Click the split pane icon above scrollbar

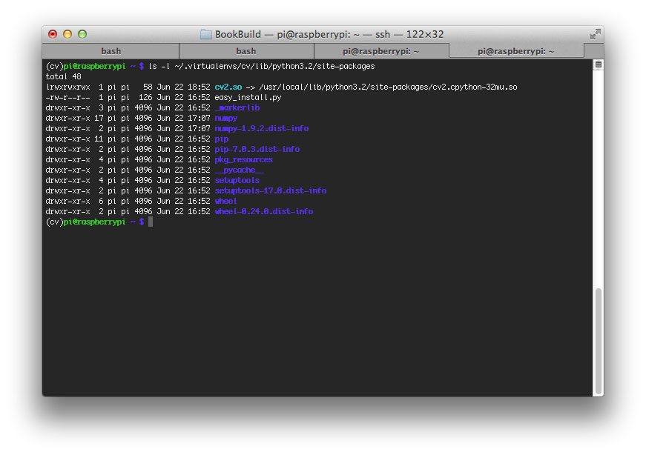(599, 64)
